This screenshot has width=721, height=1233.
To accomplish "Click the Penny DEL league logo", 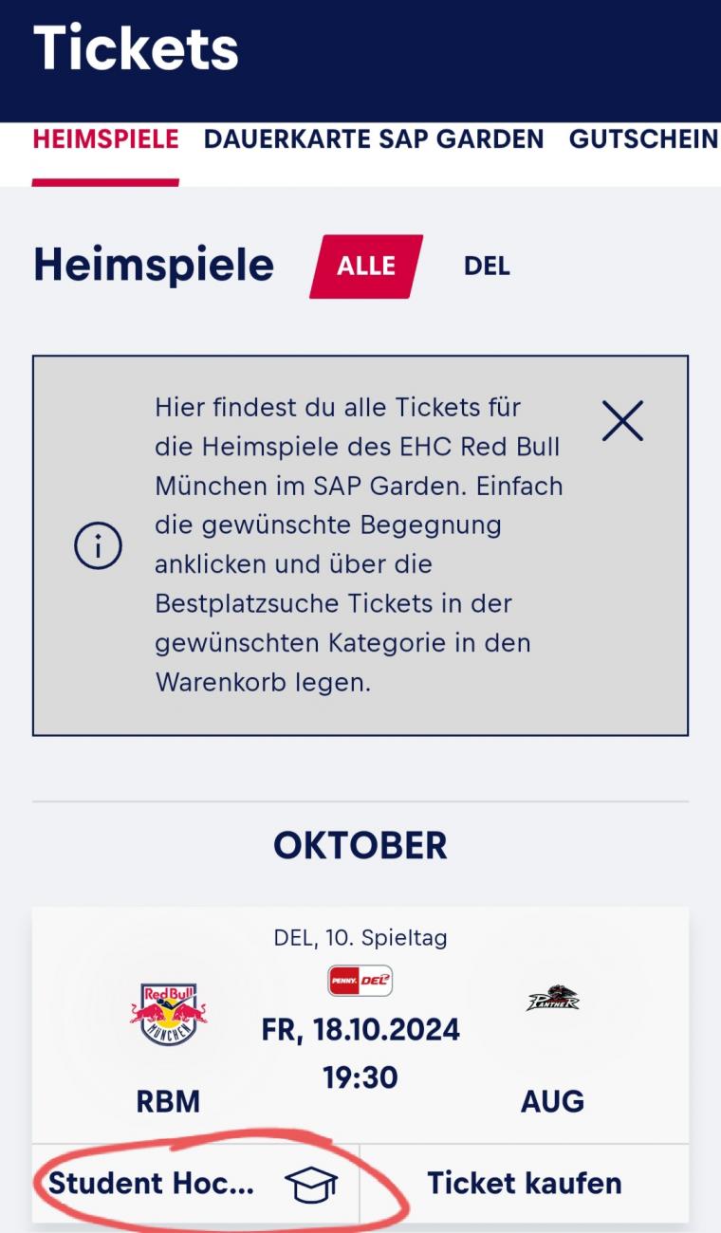I will coord(360,981).
